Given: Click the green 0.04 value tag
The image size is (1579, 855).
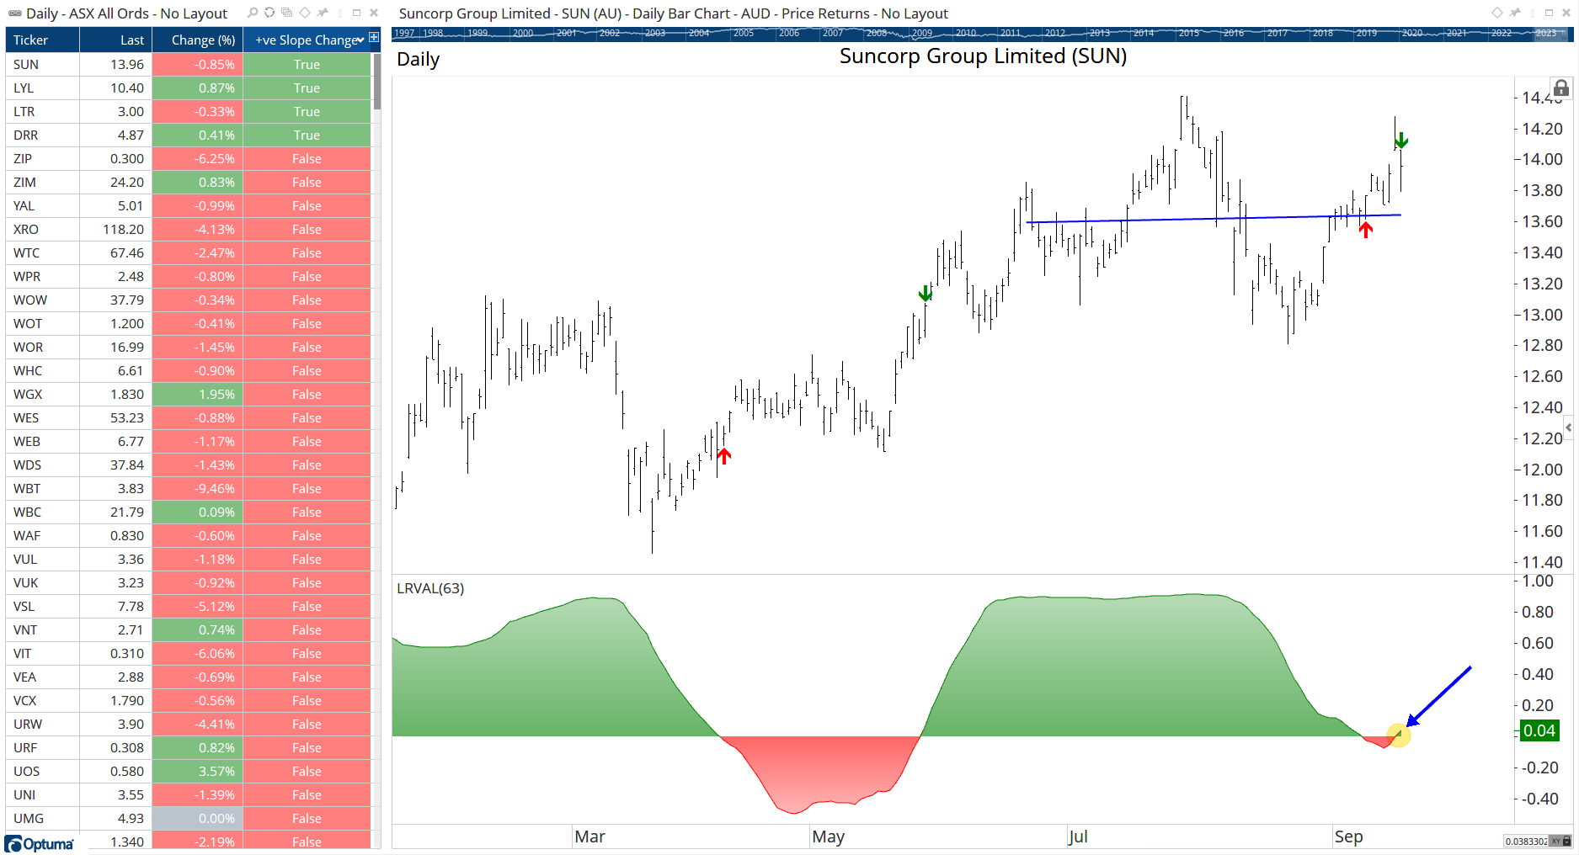Looking at the screenshot, I should pyautogui.click(x=1539, y=730).
